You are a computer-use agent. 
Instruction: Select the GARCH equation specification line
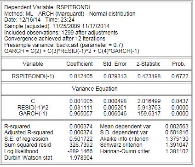72,51
